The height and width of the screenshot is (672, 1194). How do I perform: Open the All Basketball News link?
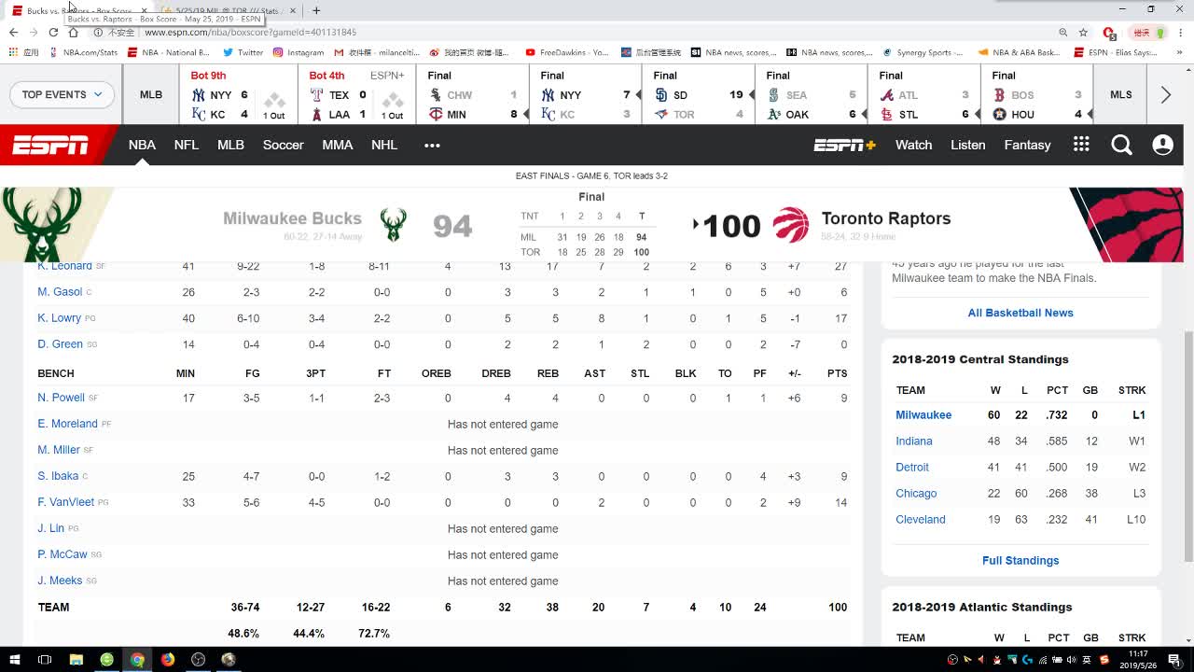(x=1020, y=313)
